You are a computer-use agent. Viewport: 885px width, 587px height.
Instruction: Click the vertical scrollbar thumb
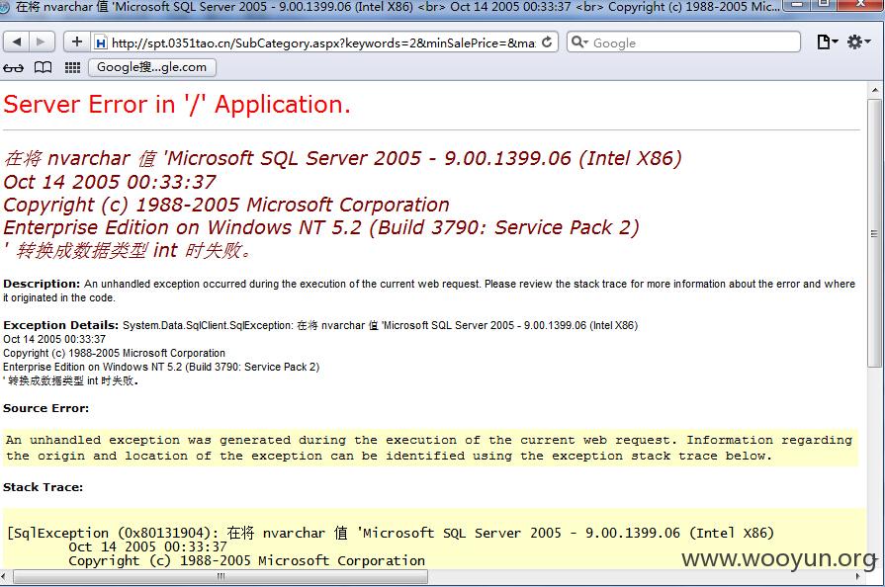coord(875,233)
